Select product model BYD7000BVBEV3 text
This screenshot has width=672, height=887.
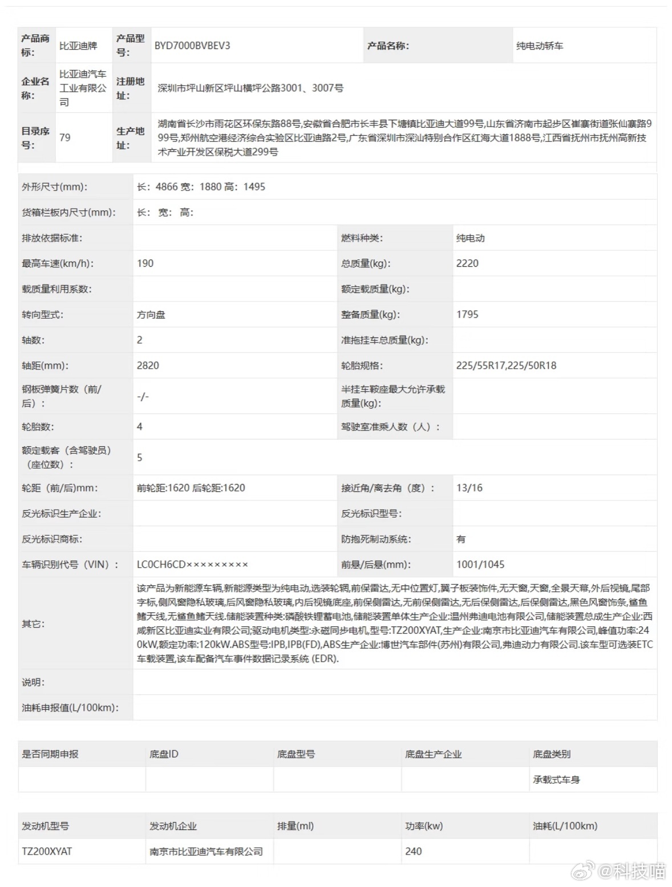[192, 46]
